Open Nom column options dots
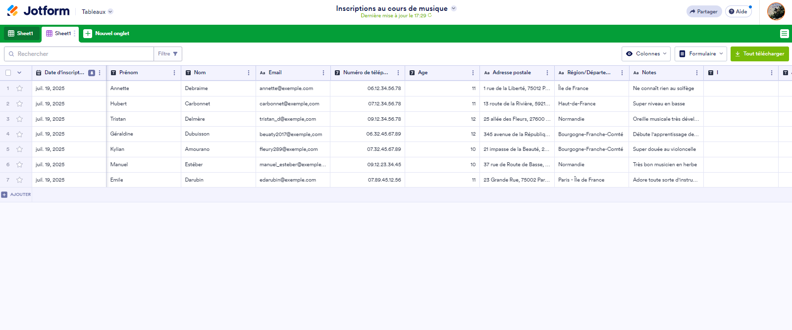The width and height of the screenshot is (792, 330). coord(249,73)
